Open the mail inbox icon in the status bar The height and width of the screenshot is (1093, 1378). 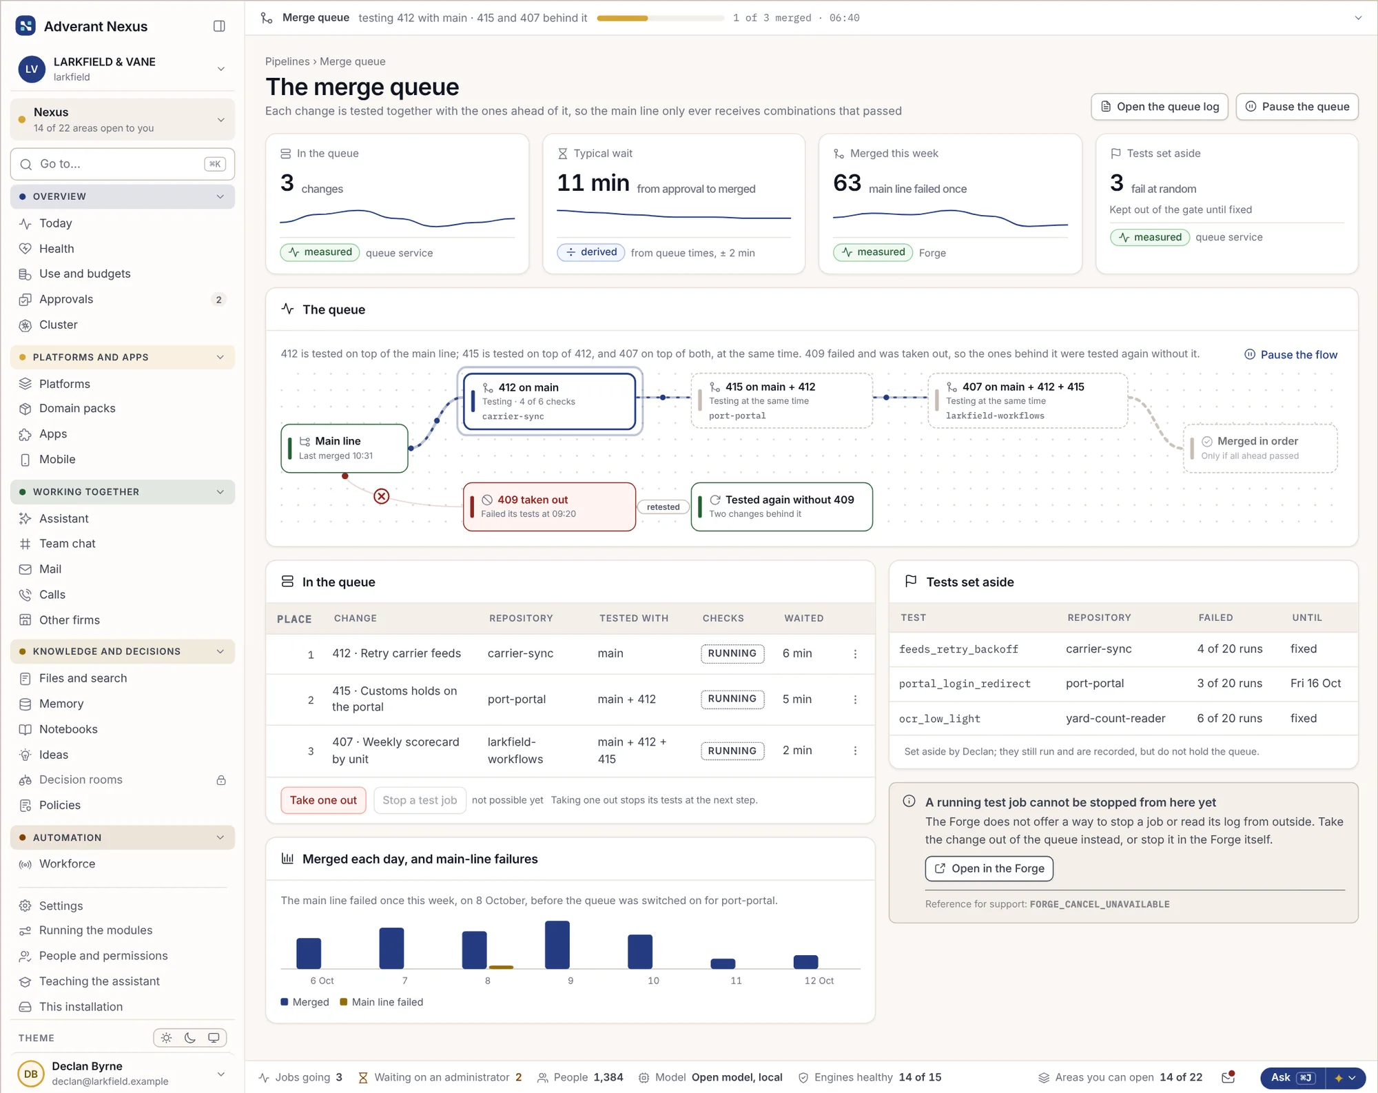pyautogui.click(x=1228, y=1077)
